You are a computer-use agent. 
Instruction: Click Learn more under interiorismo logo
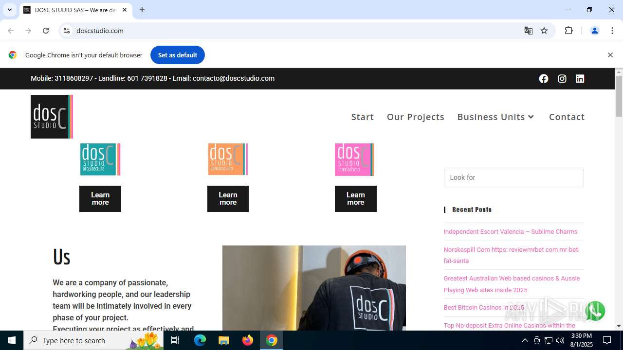point(356,199)
